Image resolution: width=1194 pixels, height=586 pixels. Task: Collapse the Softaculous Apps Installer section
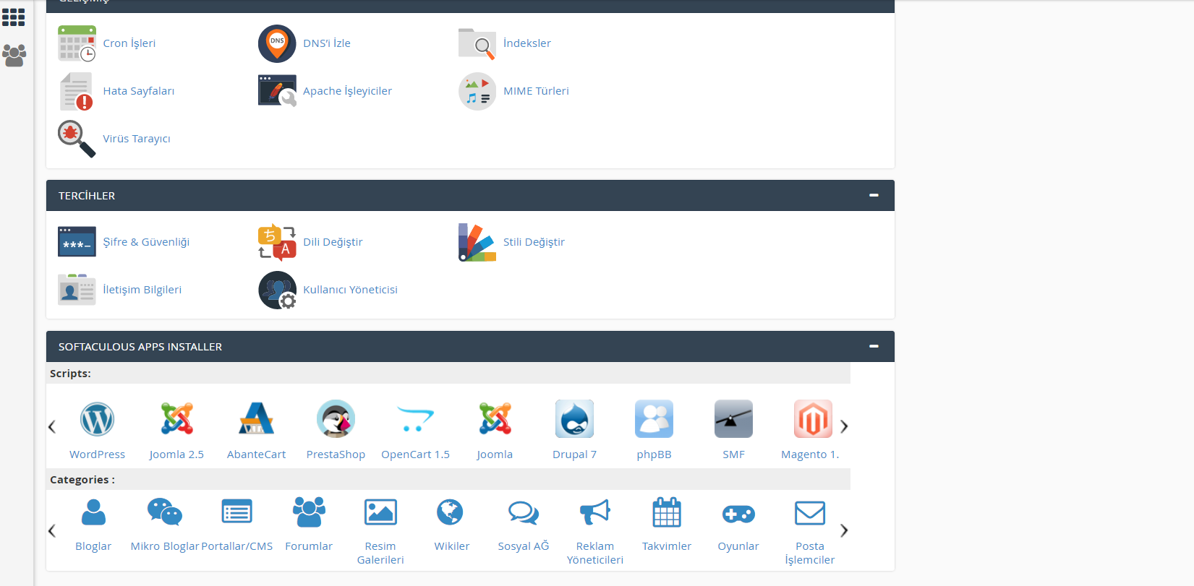tap(874, 347)
